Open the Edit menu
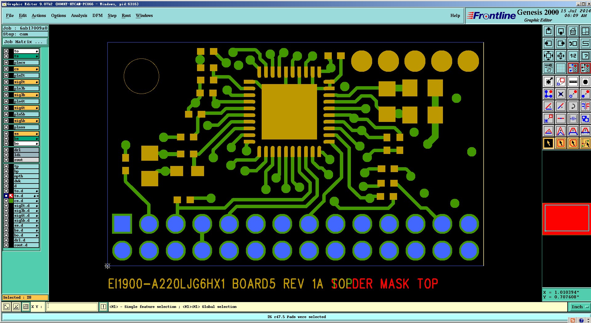This screenshot has height=323, width=591. tap(23, 16)
